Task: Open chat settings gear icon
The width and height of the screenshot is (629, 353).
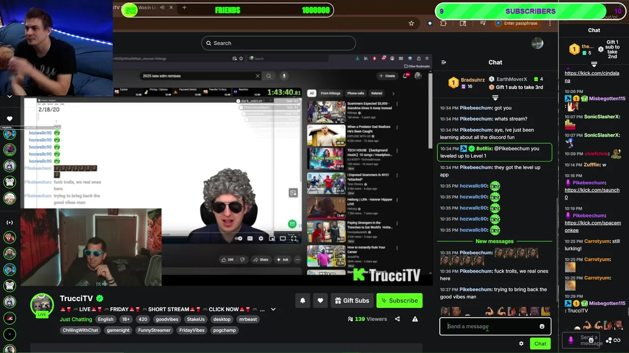Action: (x=521, y=344)
